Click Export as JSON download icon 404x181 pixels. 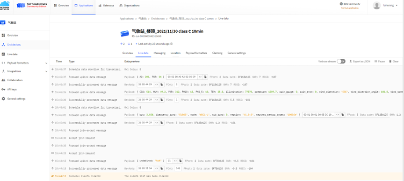pos(351,62)
